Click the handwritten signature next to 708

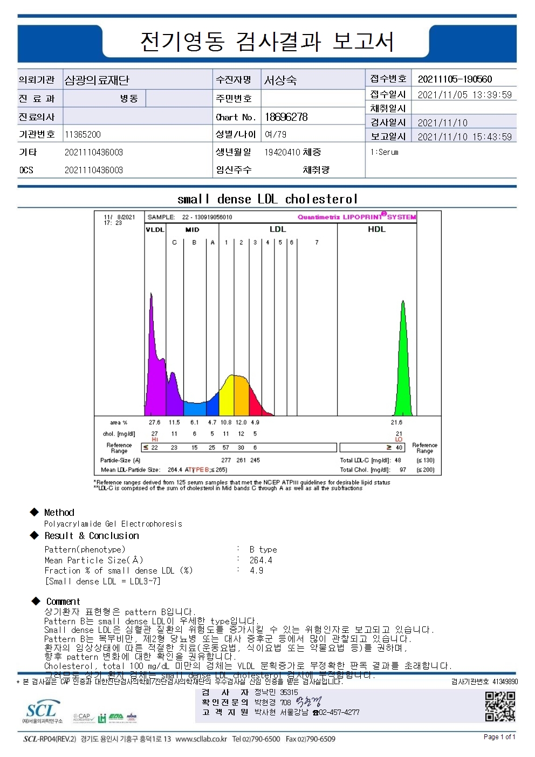coord(308,702)
